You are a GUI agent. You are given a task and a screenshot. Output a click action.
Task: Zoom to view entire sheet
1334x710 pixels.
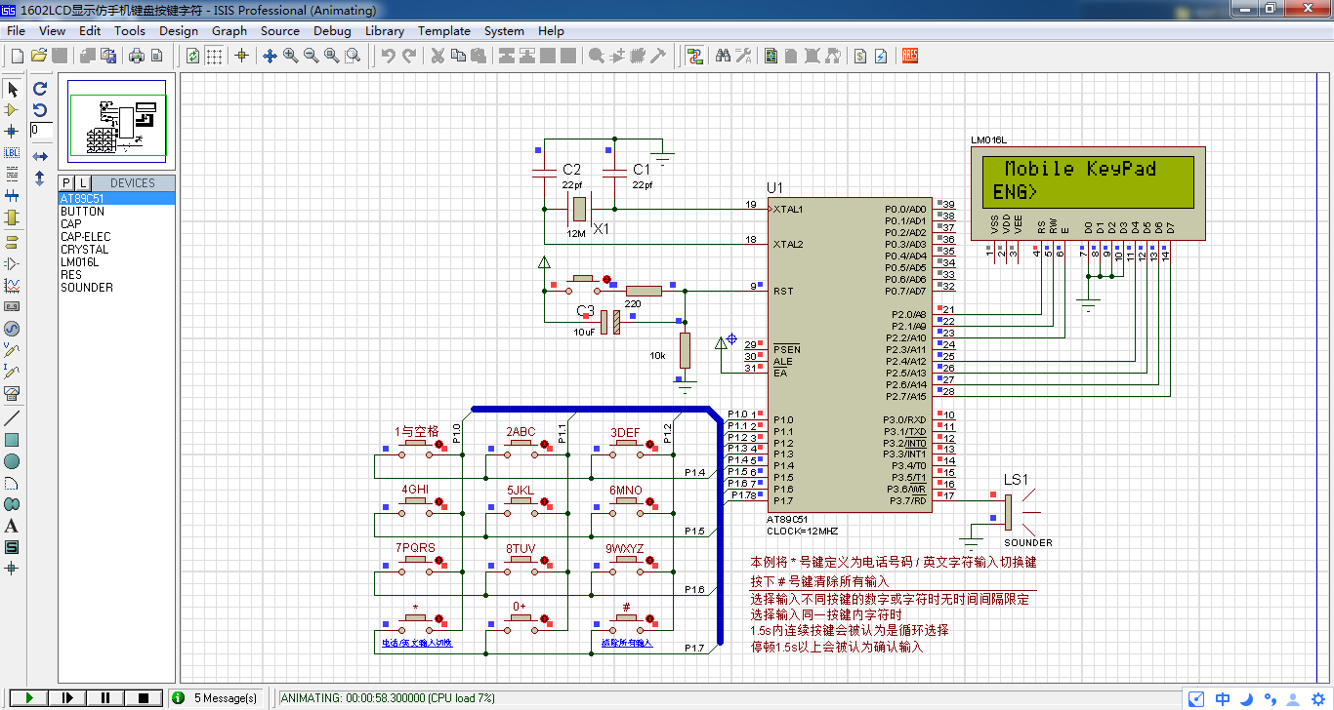[332, 56]
